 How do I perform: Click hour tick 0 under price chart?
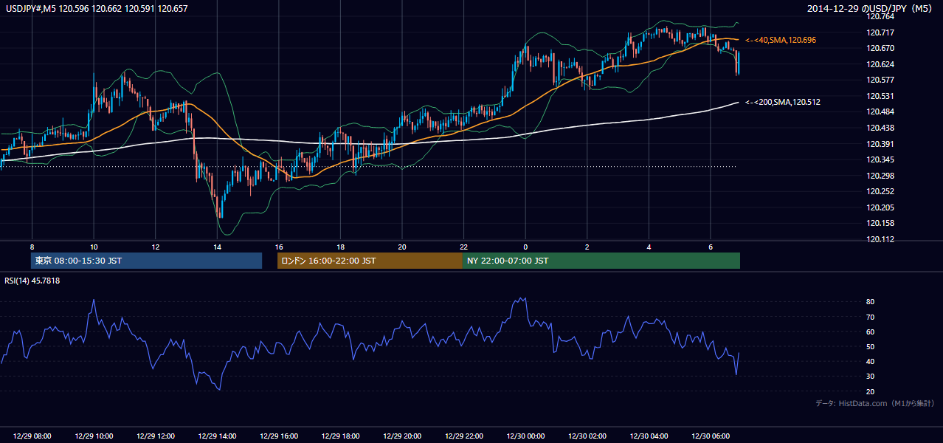(x=525, y=247)
